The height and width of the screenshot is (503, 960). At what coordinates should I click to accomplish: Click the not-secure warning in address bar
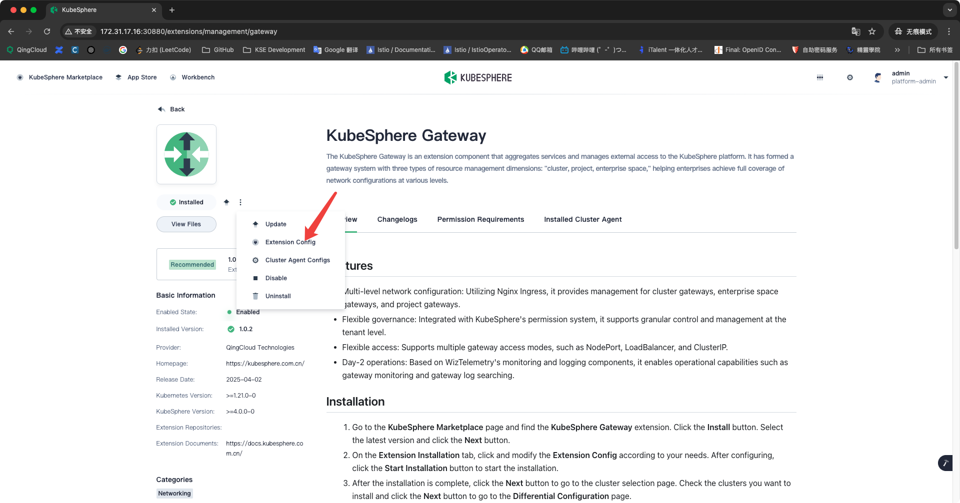(78, 31)
